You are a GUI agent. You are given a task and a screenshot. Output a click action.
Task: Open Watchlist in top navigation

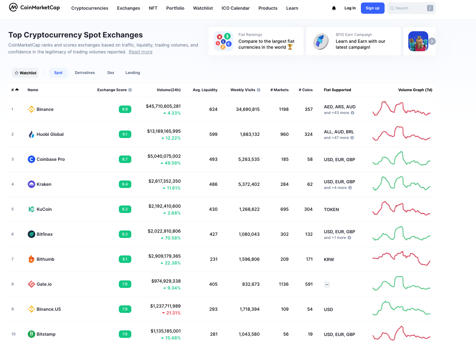tap(203, 8)
